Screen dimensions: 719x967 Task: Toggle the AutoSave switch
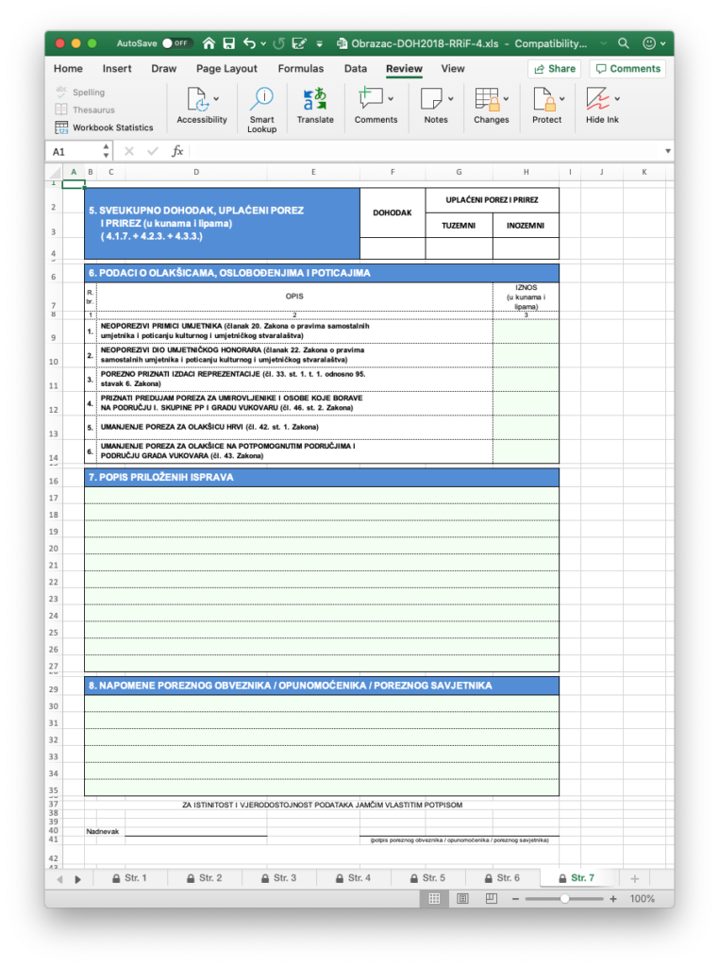point(176,43)
